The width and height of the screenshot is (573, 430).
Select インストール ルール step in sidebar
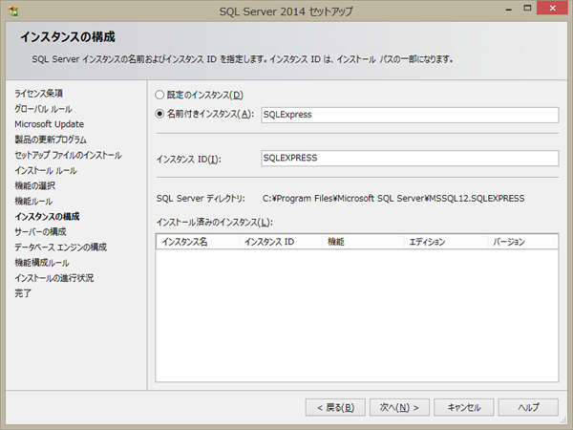click(x=46, y=170)
